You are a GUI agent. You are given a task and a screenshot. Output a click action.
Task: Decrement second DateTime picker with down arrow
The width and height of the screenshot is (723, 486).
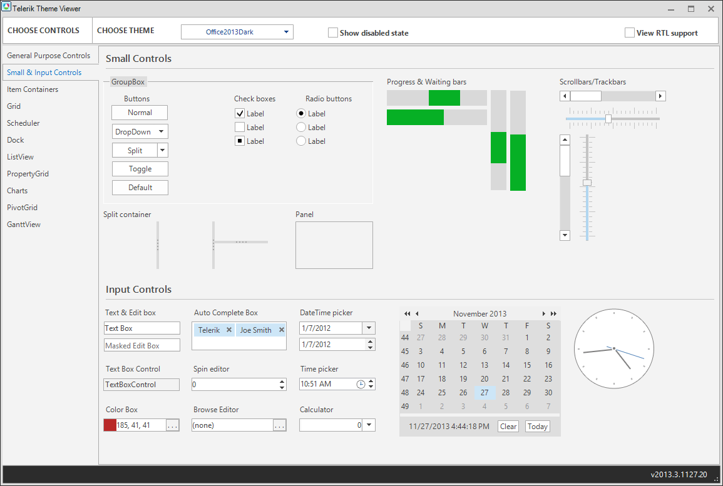point(370,347)
